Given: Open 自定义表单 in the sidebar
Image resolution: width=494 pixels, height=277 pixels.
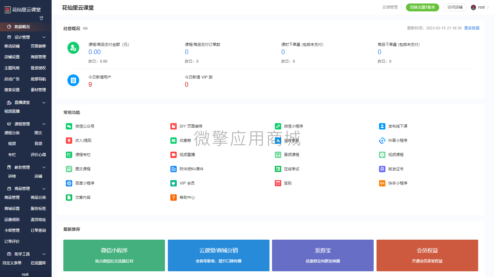Looking at the screenshot, I should coord(12,263).
